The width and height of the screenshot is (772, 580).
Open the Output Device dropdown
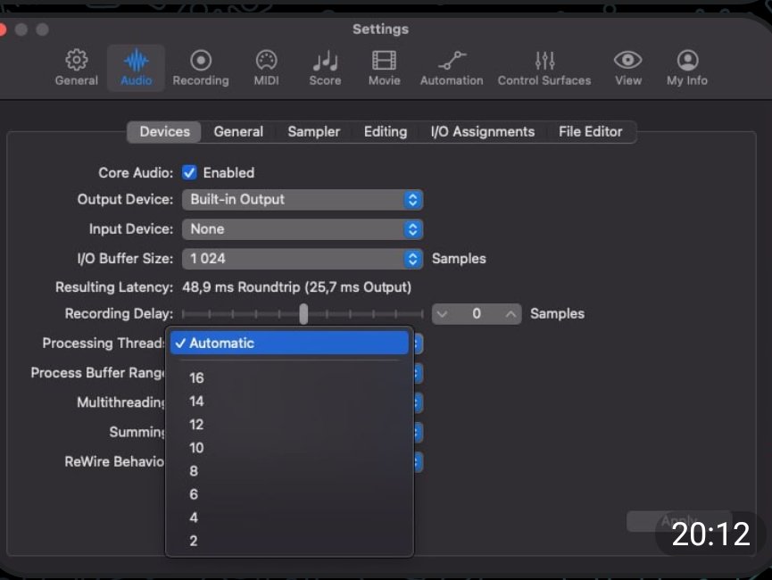point(303,199)
